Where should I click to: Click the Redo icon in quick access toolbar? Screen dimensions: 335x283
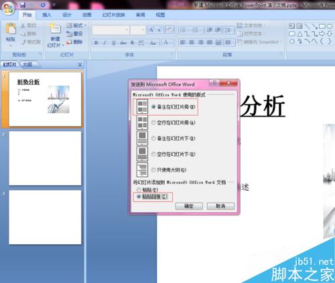(x=43, y=5)
